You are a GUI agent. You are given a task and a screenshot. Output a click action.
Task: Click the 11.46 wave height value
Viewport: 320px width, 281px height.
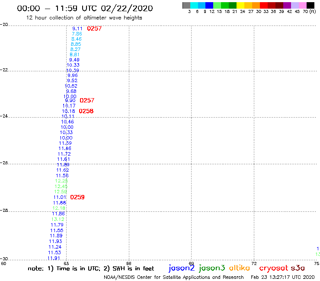click(65, 149)
